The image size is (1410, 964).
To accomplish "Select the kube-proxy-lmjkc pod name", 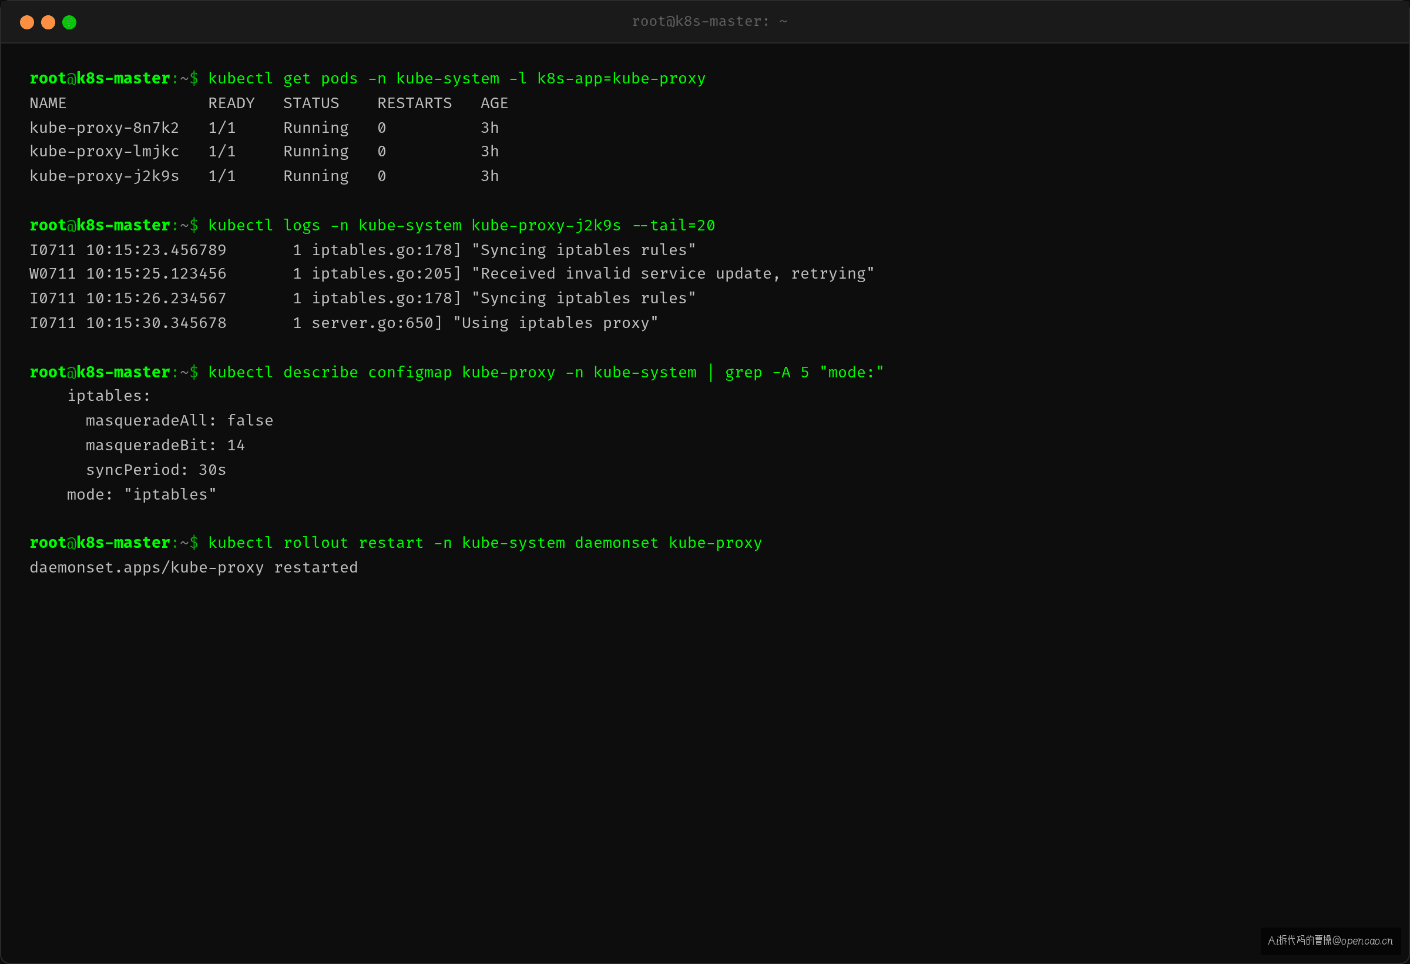I will pyautogui.click(x=105, y=151).
